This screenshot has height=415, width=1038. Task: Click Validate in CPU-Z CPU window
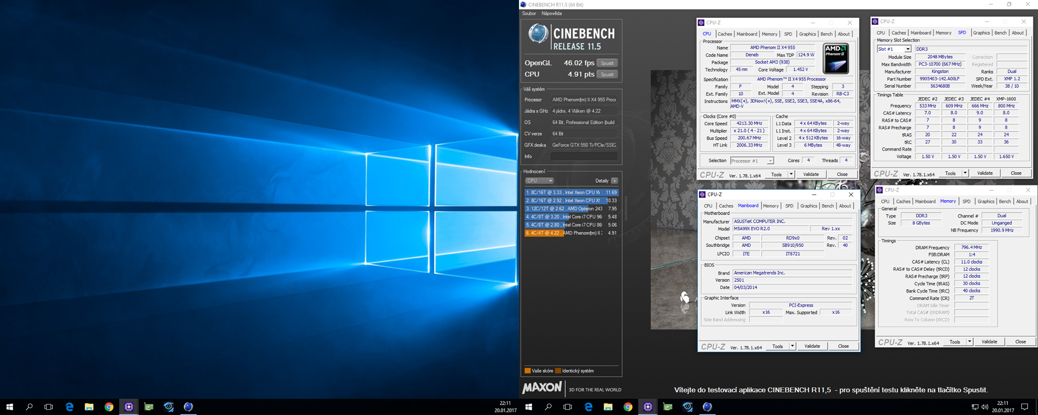(x=811, y=174)
